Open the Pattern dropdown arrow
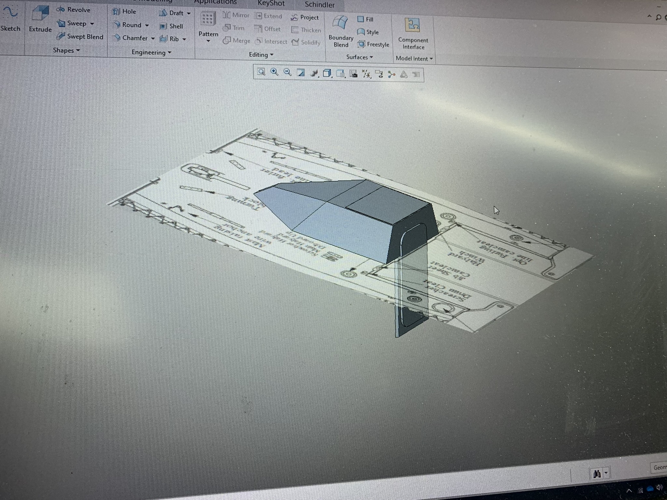Screen dimensions: 667x500 (208, 41)
